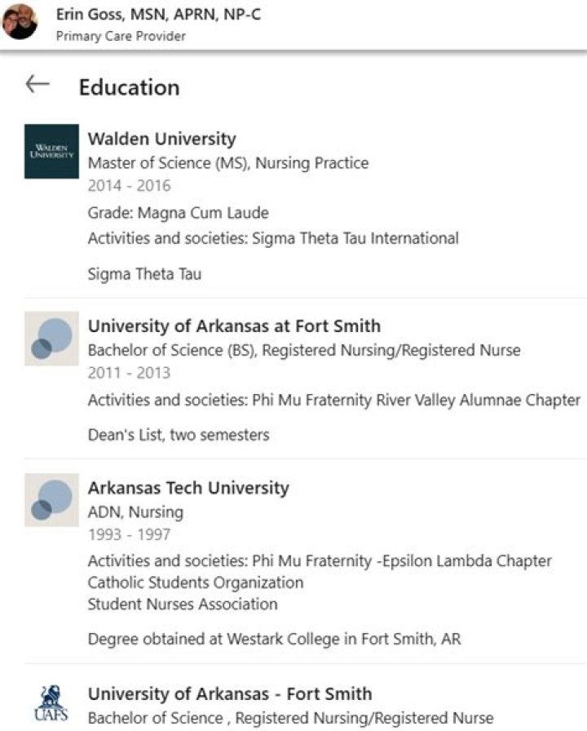Select the Master of Science (MS), Nursing Practice line
The height and width of the screenshot is (731, 587).
pyautogui.click(x=228, y=163)
